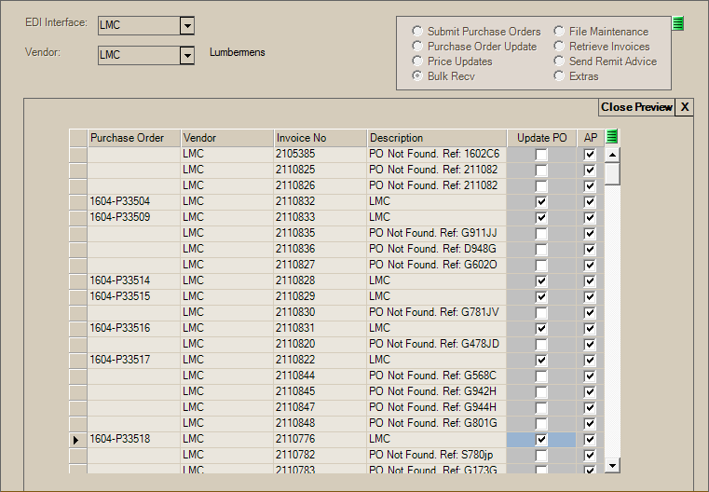Select purchase order cell 1604-P33515

pos(134,296)
